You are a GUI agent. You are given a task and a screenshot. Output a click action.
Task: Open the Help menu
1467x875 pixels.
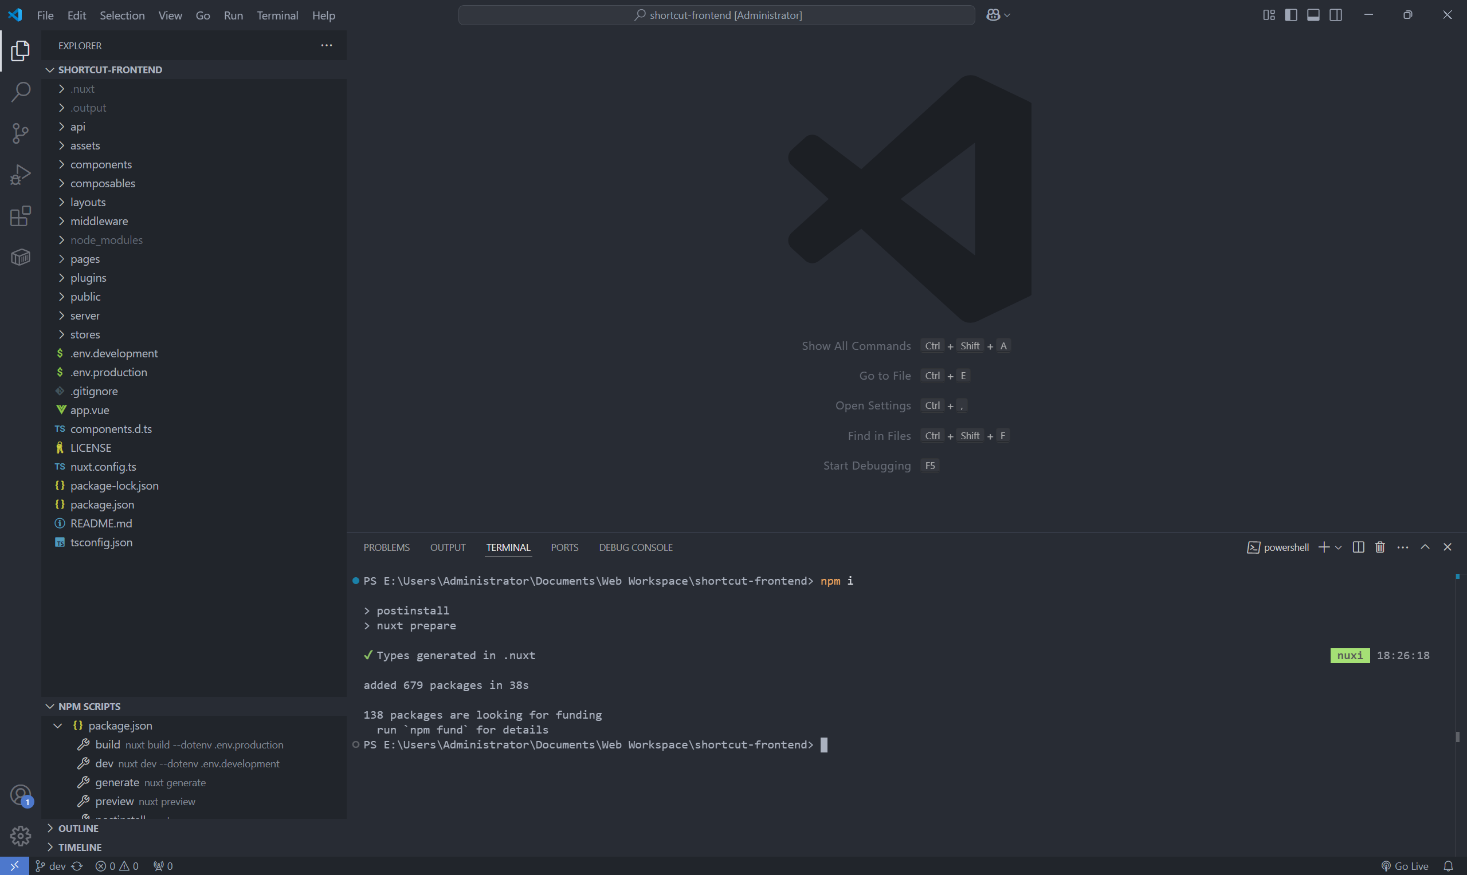(323, 15)
